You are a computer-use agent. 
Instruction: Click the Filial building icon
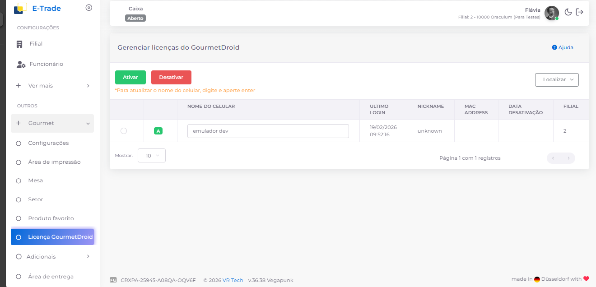point(19,44)
